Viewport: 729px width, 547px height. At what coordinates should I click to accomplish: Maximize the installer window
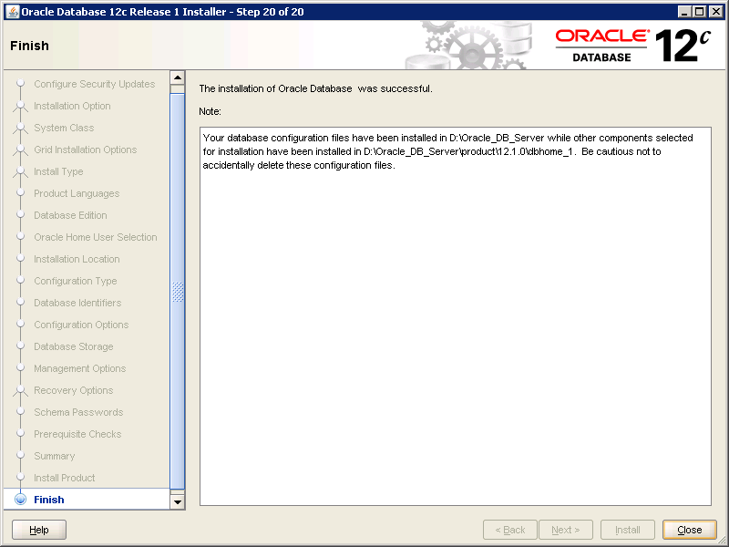[700, 12]
